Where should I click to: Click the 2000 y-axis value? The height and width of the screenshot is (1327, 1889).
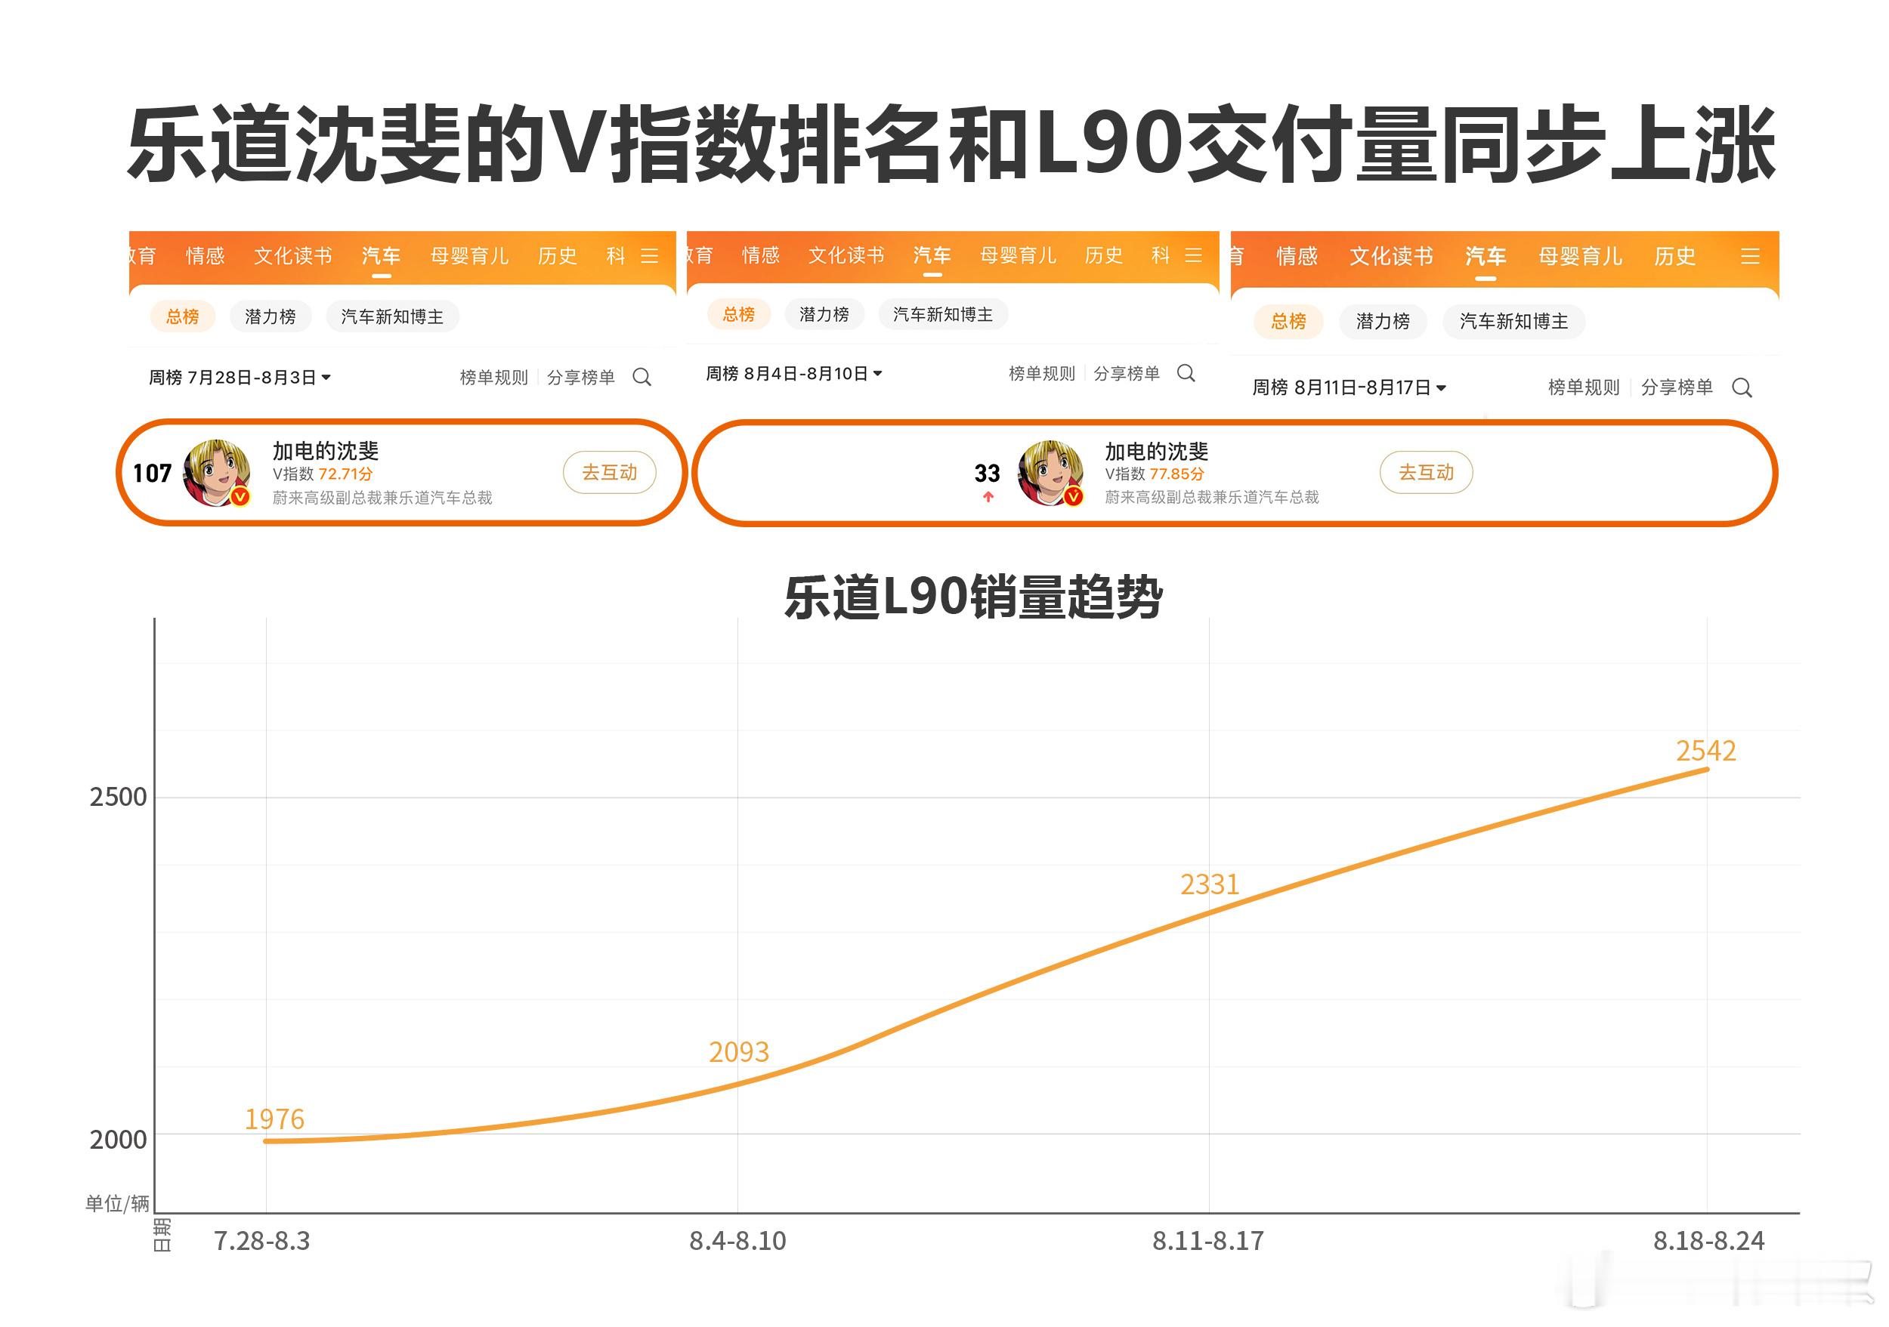118,1140
